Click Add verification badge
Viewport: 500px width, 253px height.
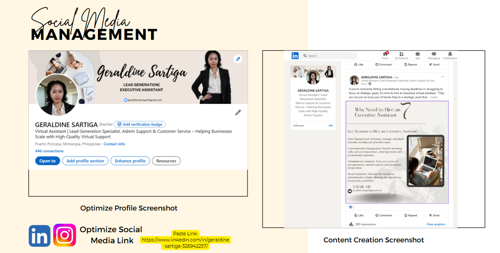click(140, 124)
